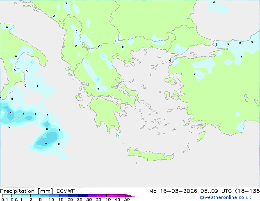Image resolution: width=260 pixels, height=201 pixels.
Task: Select the 'Mo 16-03-2026' date text
Action: click(x=173, y=191)
